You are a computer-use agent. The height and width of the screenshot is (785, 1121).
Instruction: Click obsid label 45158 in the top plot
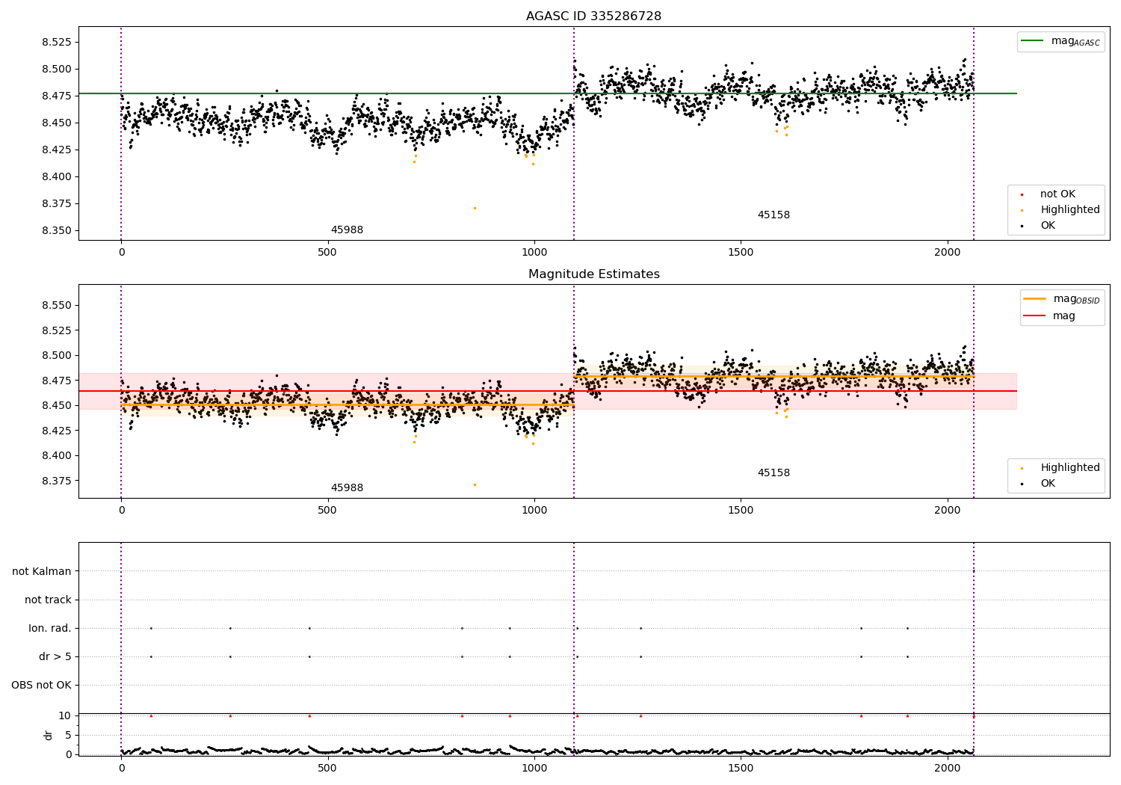pos(773,215)
